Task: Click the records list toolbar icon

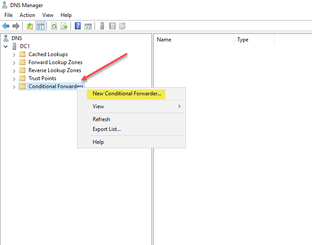Action: (x=112, y=26)
